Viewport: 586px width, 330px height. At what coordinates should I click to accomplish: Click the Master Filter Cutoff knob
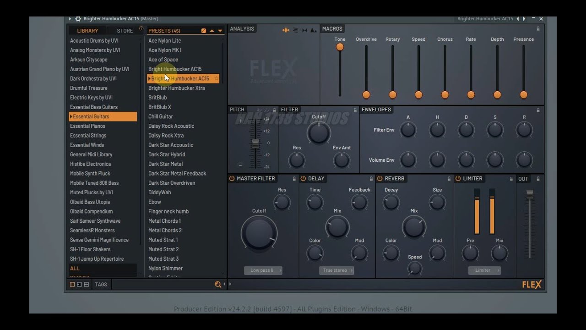(x=259, y=233)
